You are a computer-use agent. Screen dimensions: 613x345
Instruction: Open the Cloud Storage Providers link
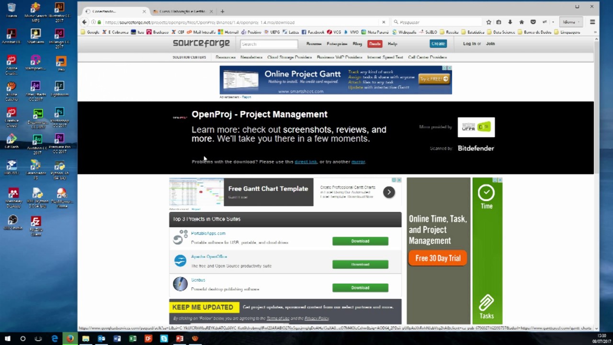tap(289, 57)
